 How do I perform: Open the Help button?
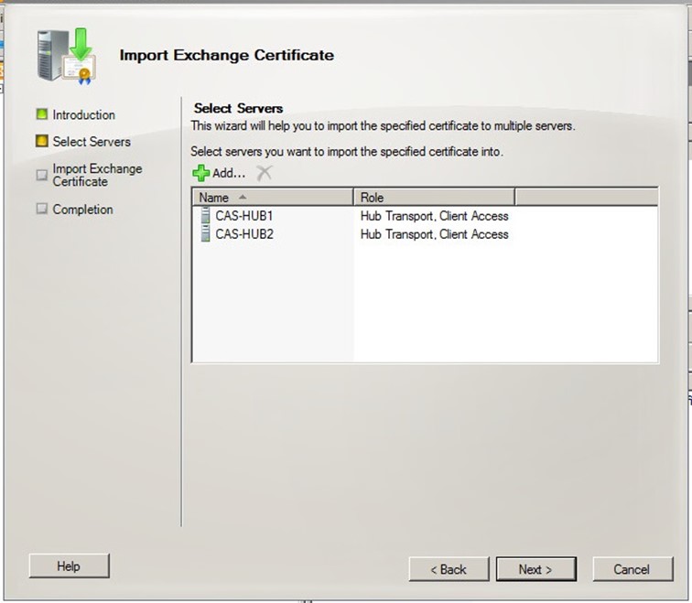pos(70,566)
